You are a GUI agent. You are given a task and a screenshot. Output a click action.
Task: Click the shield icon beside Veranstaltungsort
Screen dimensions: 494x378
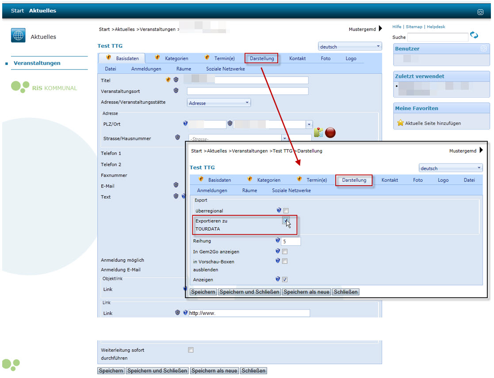click(176, 90)
